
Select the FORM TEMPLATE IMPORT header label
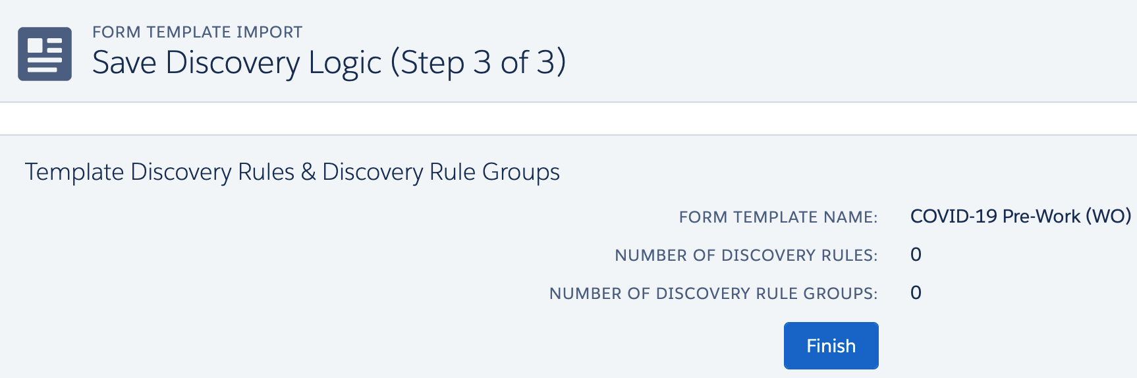click(x=197, y=32)
